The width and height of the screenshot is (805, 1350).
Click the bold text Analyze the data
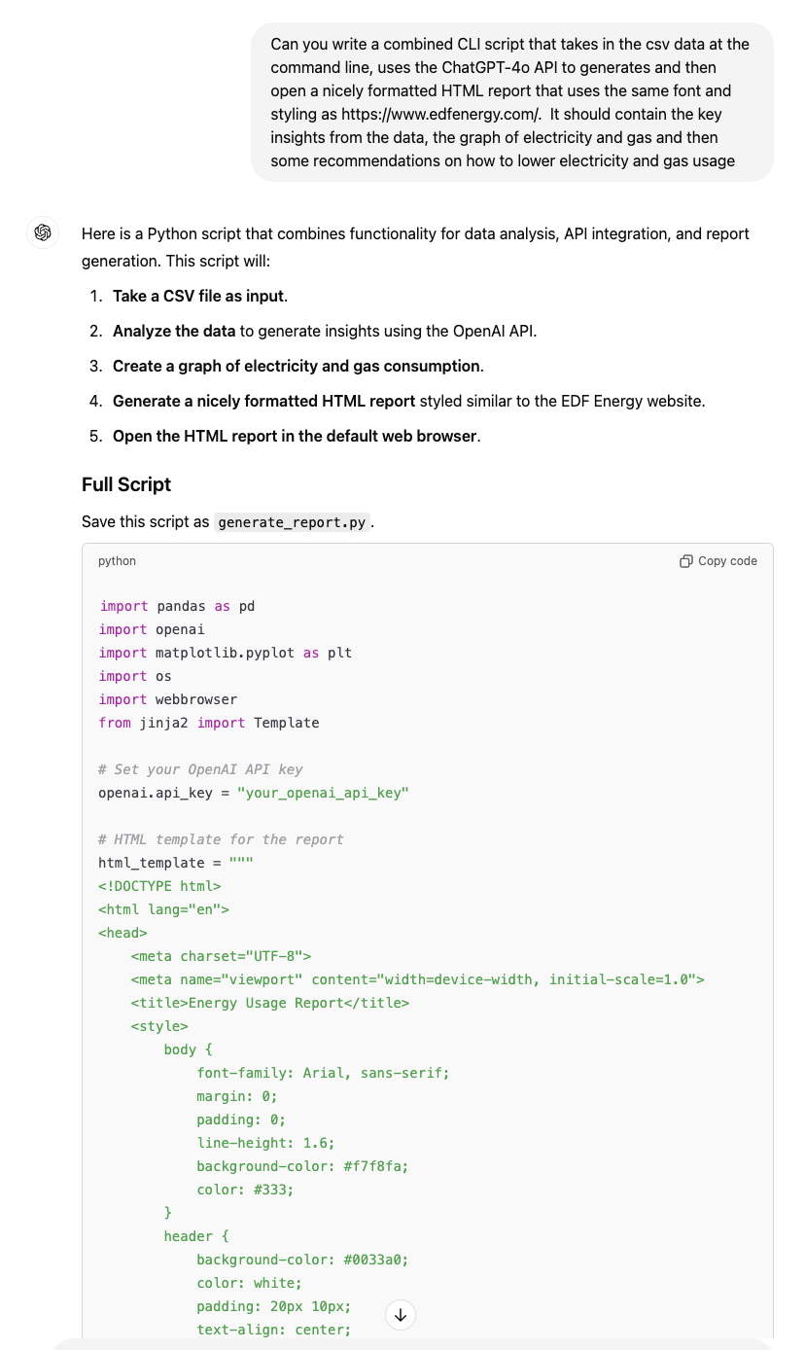tap(174, 331)
